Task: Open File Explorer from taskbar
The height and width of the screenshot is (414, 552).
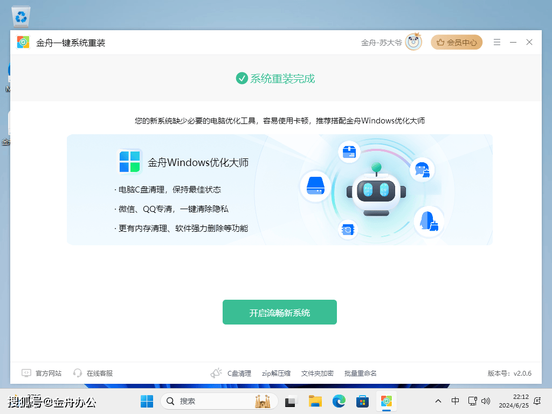Action: [315, 401]
